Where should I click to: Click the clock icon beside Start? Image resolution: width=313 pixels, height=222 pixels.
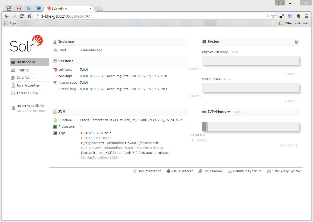[x=55, y=50]
